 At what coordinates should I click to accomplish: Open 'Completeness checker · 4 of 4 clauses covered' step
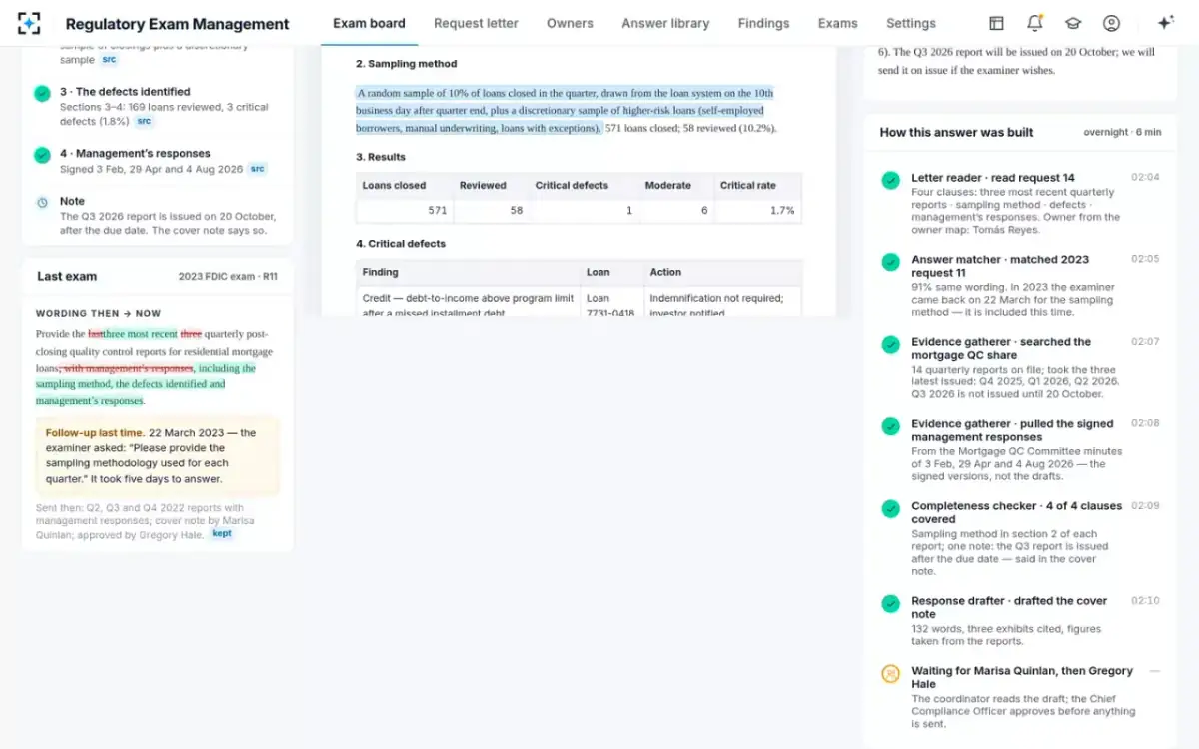1016,512
